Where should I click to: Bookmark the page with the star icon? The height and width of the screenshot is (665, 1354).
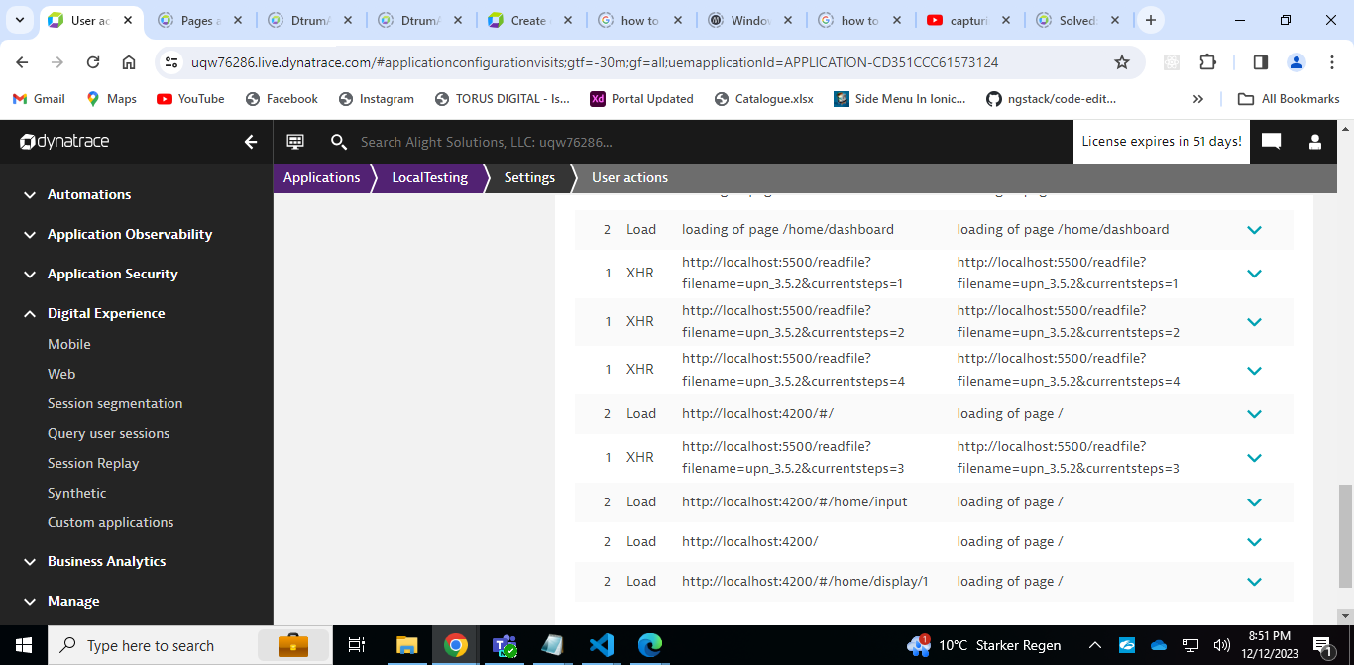click(x=1121, y=61)
